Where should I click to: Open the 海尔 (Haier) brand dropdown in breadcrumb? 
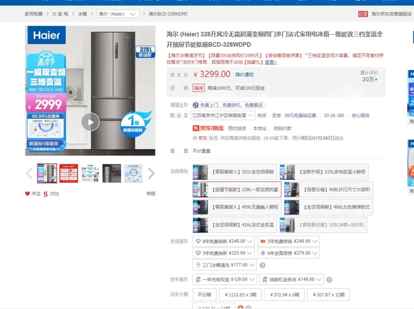(118, 14)
